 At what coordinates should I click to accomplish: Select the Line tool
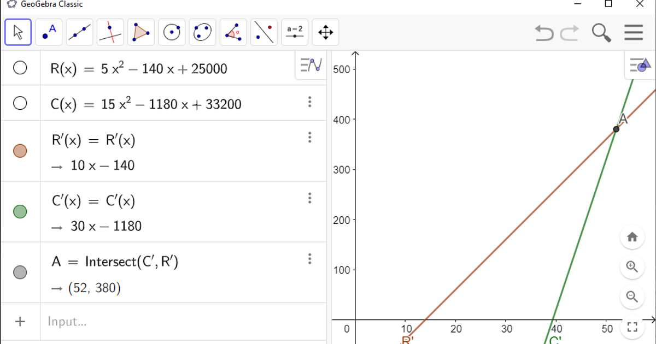tap(79, 32)
